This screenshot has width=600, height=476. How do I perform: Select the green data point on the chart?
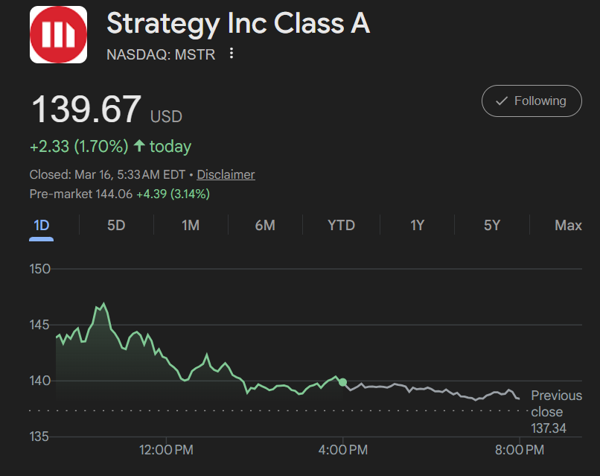(342, 381)
